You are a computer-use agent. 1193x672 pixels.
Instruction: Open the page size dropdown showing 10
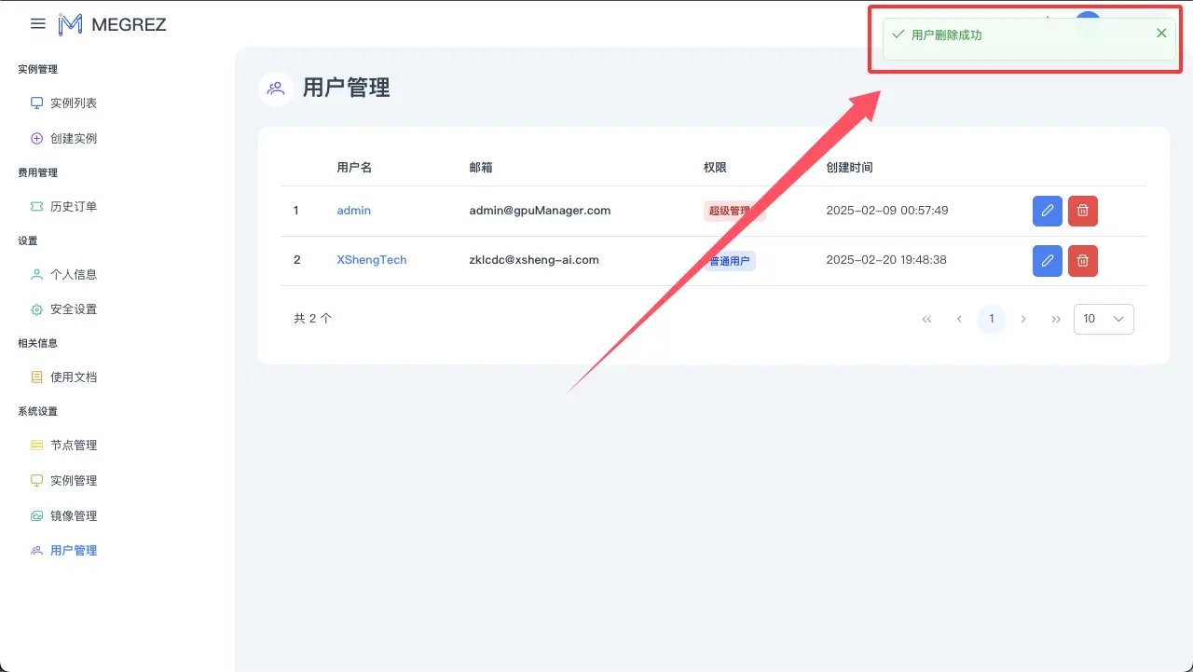1104,319
